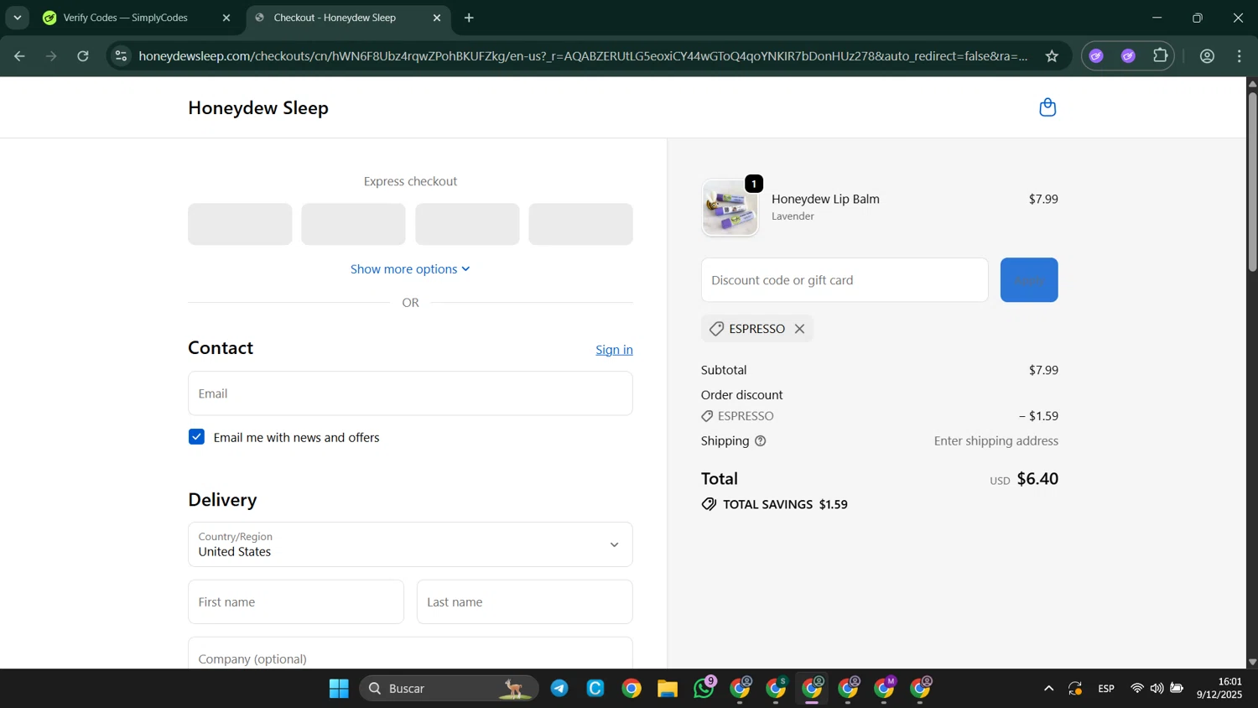Click the ESP language indicator
The height and width of the screenshot is (708, 1258).
[1106, 689]
